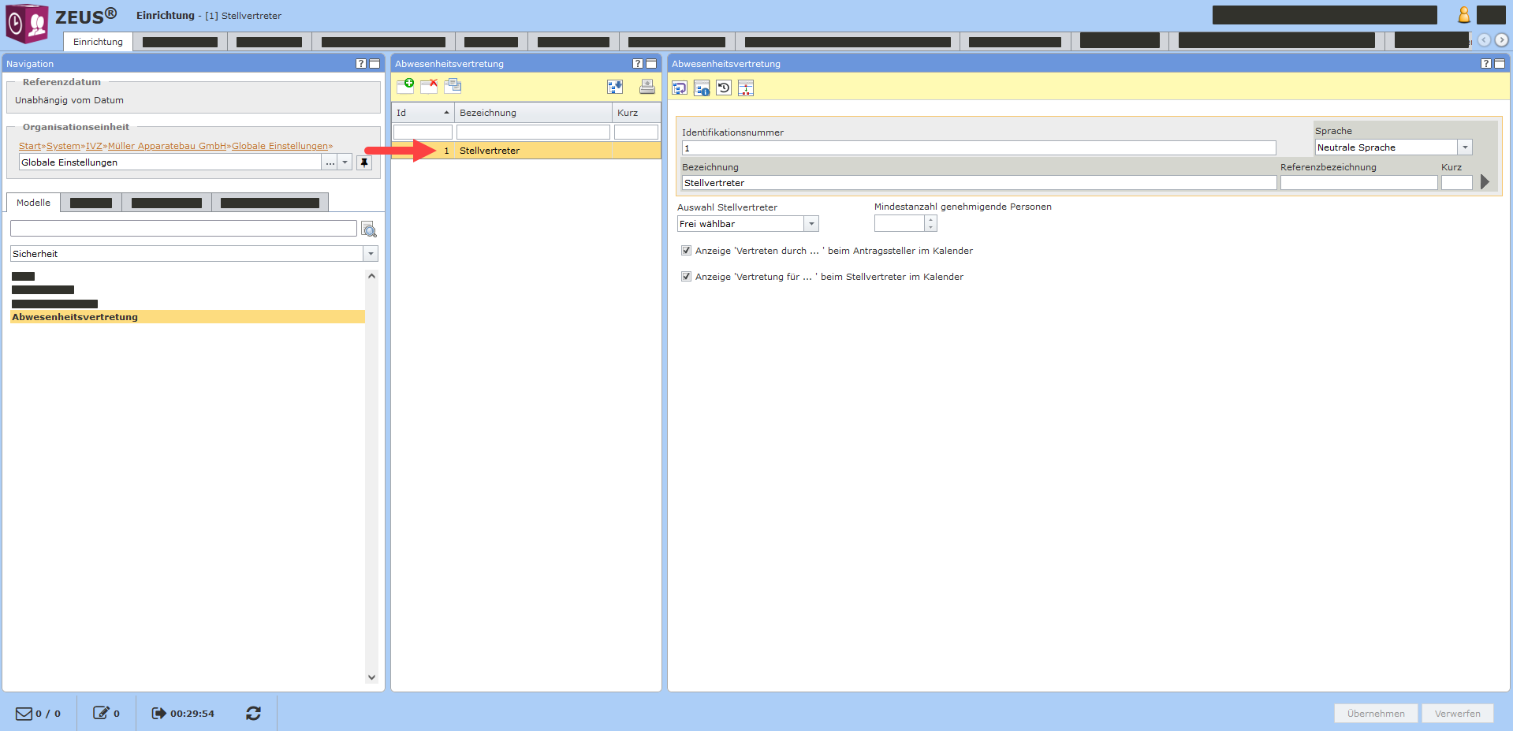Open the envelope messages icon

tap(24, 713)
